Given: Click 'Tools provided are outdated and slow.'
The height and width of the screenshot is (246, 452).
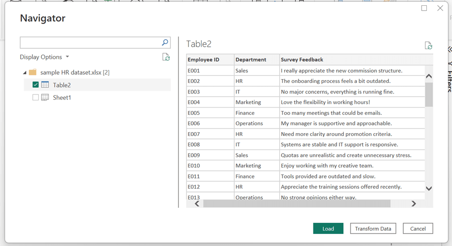Looking at the screenshot, I should [x=328, y=176].
